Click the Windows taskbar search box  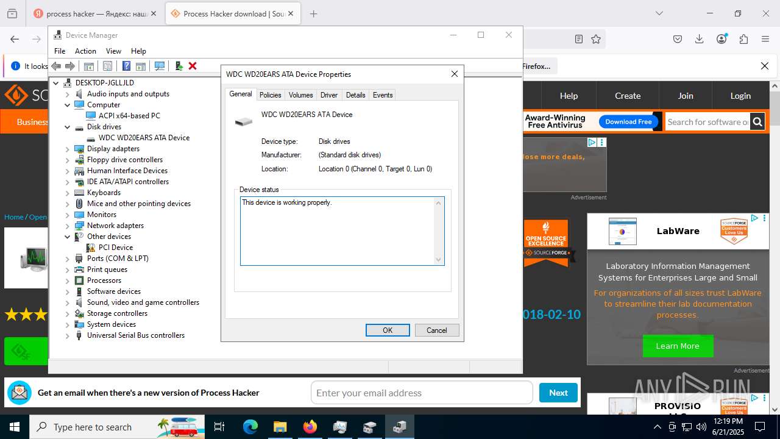click(117, 427)
